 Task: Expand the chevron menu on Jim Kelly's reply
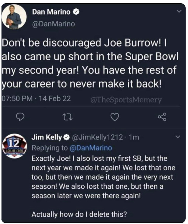[x=178, y=137]
